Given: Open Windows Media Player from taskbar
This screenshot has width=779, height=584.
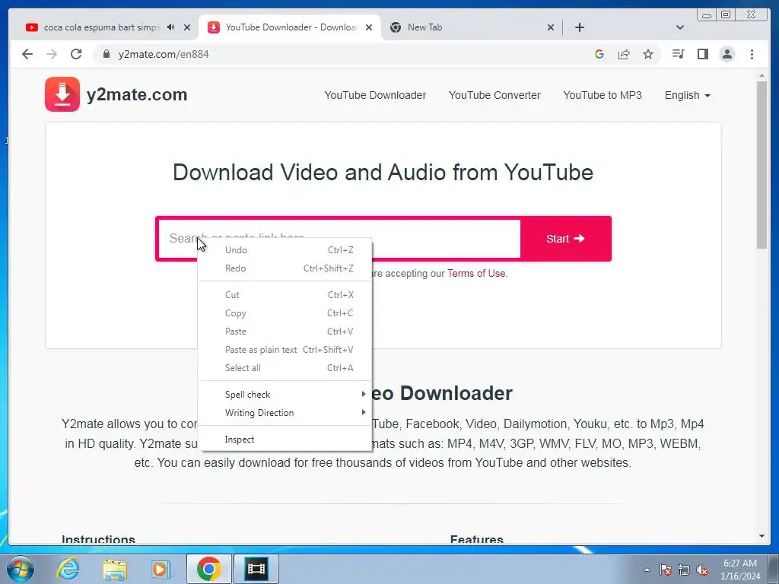Looking at the screenshot, I should coord(161,569).
